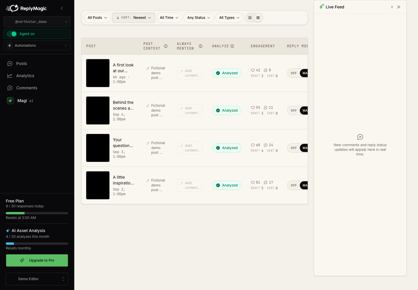This screenshot has width=418, height=290.
Task: Open the Any Status filter dropdown
Action: tap(199, 18)
